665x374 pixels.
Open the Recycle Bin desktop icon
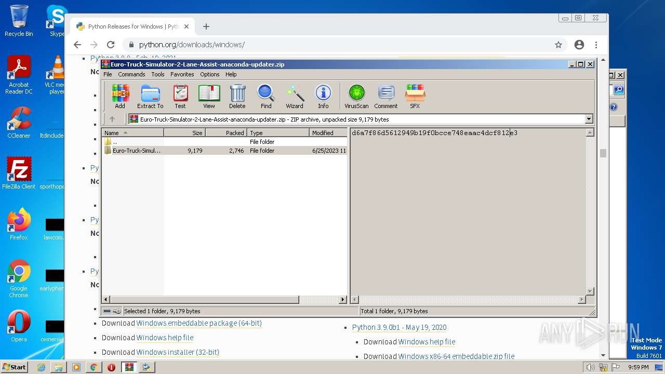(x=19, y=21)
